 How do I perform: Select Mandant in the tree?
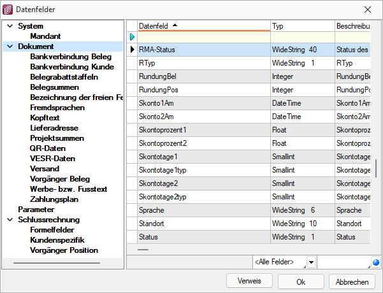pyautogui.click(x=45, y=36)
